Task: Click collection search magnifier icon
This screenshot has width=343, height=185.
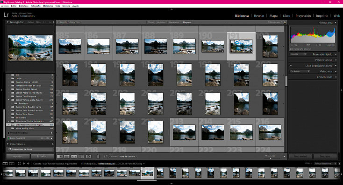Action: pos(10,149)
